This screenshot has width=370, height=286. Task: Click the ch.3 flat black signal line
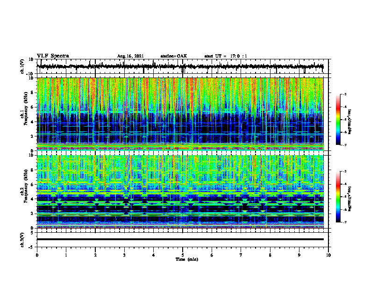(x=180, y=239)
